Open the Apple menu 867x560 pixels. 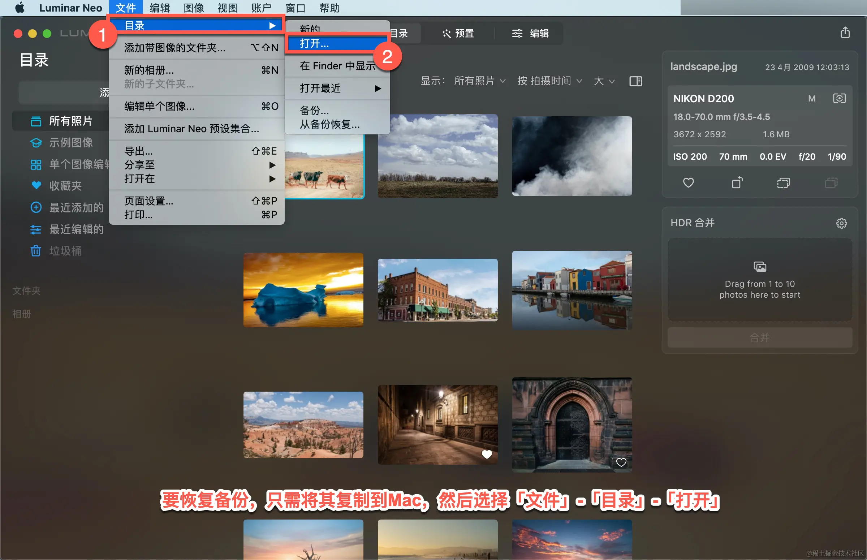point(20,8)
